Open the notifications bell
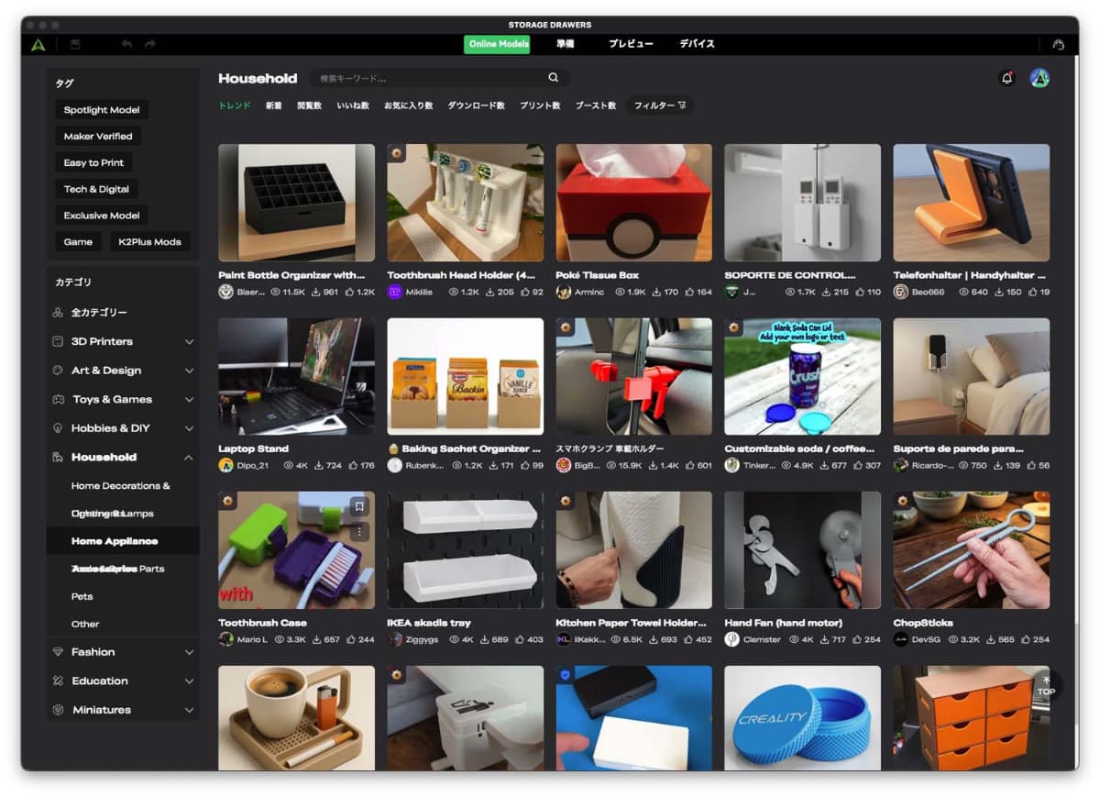The width and height of the screenshot is (1100, 797). point(1007,78)
